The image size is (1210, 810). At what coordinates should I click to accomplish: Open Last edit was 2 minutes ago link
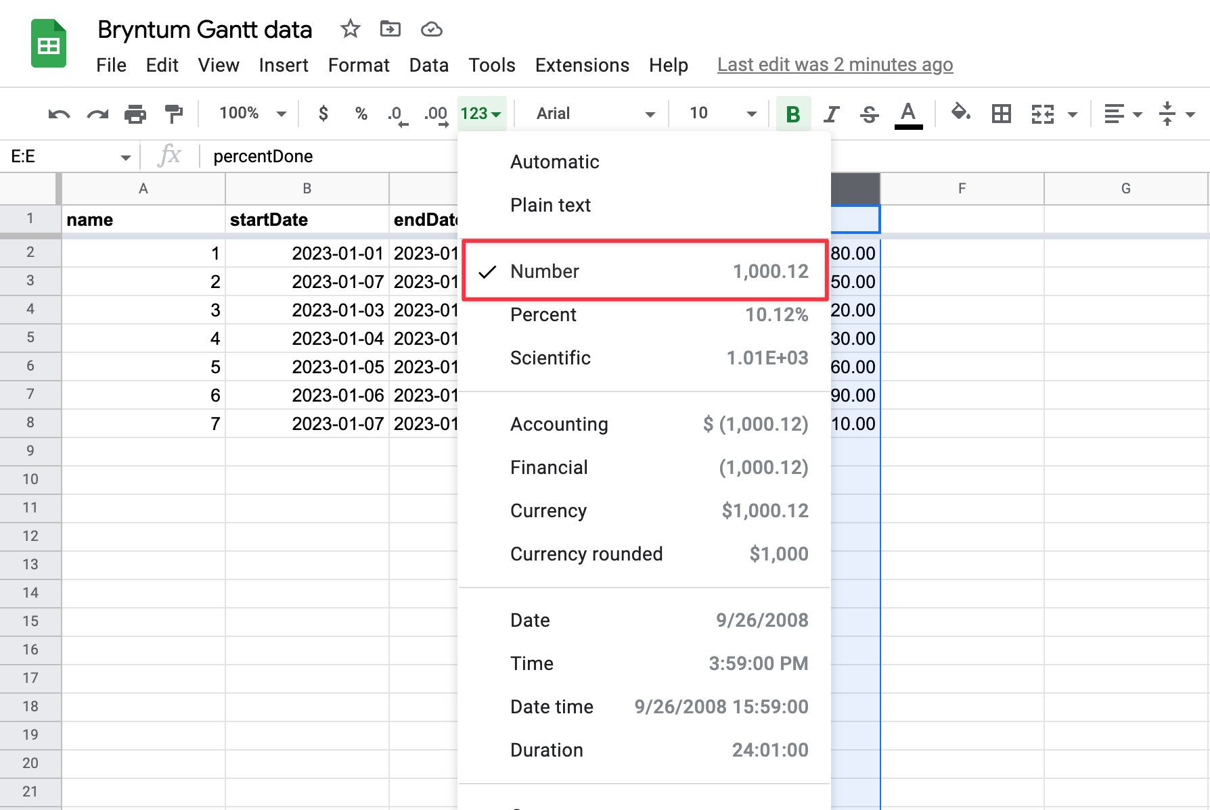(x=835, y=65)
